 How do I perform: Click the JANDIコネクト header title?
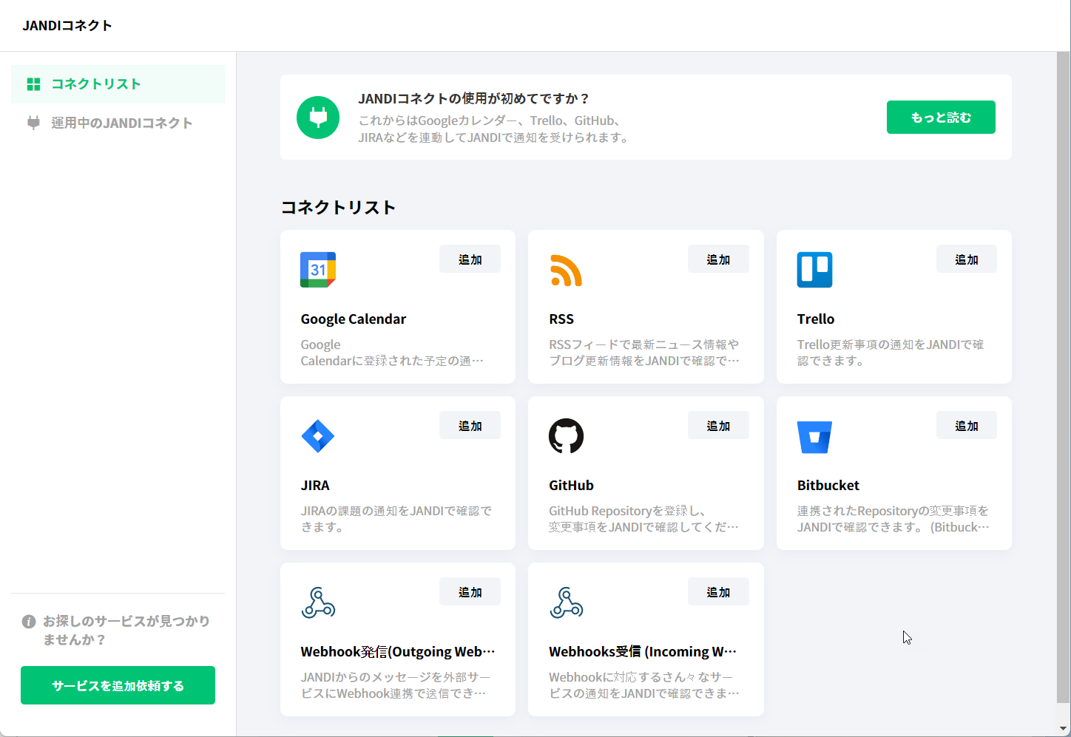point(67,26)
